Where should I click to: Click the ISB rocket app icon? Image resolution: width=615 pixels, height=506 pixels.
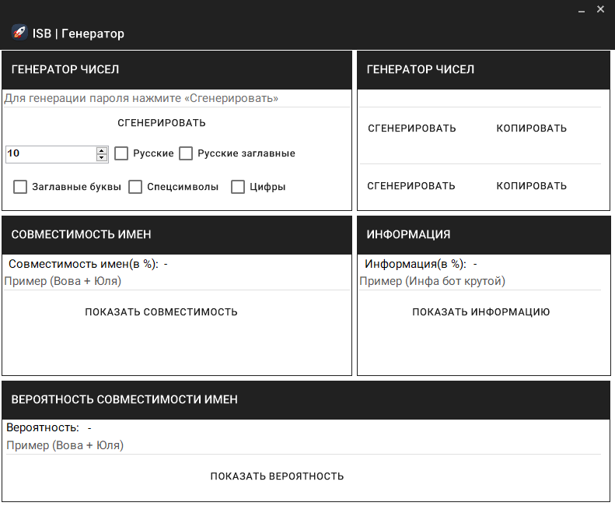click(x=19, y=33)
